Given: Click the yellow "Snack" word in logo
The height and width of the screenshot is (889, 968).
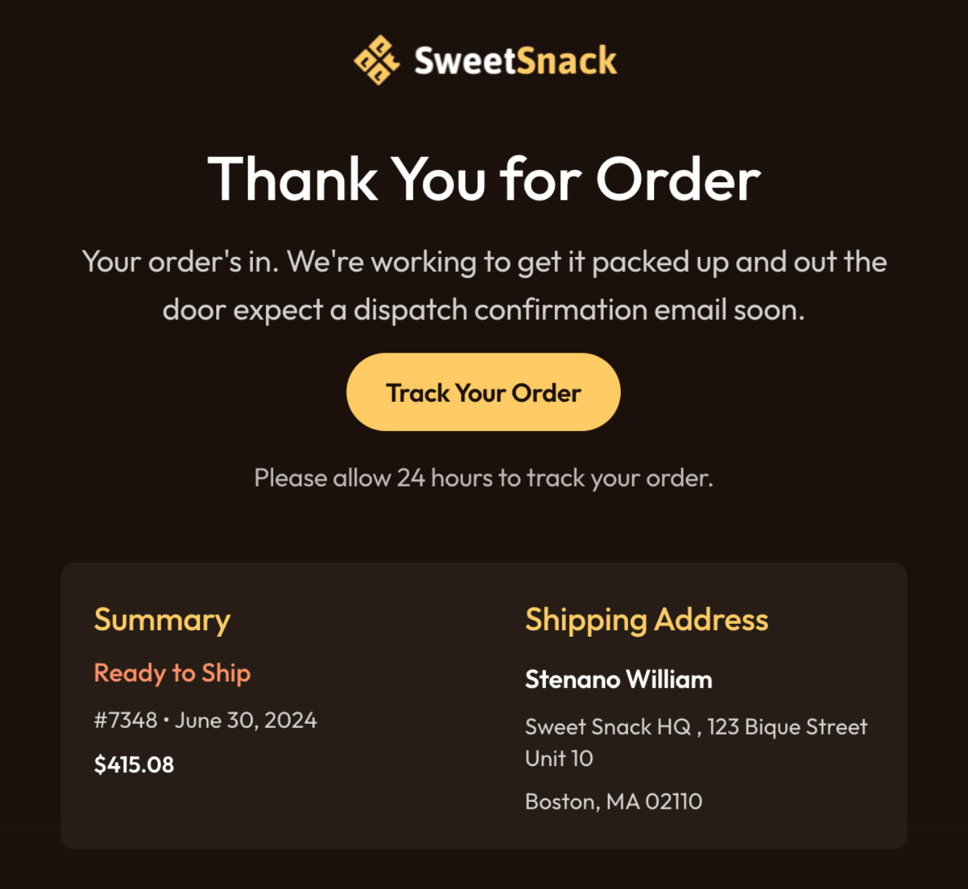Looking at the screenshot, I should pos(567,61).
